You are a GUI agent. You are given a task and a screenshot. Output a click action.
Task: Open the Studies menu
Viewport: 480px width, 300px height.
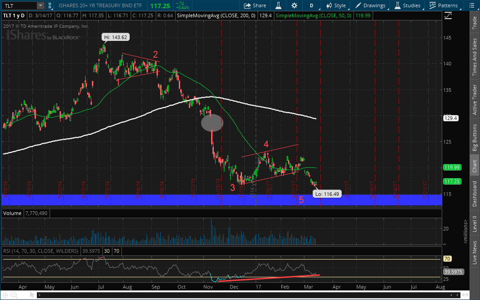click(408, 5)
